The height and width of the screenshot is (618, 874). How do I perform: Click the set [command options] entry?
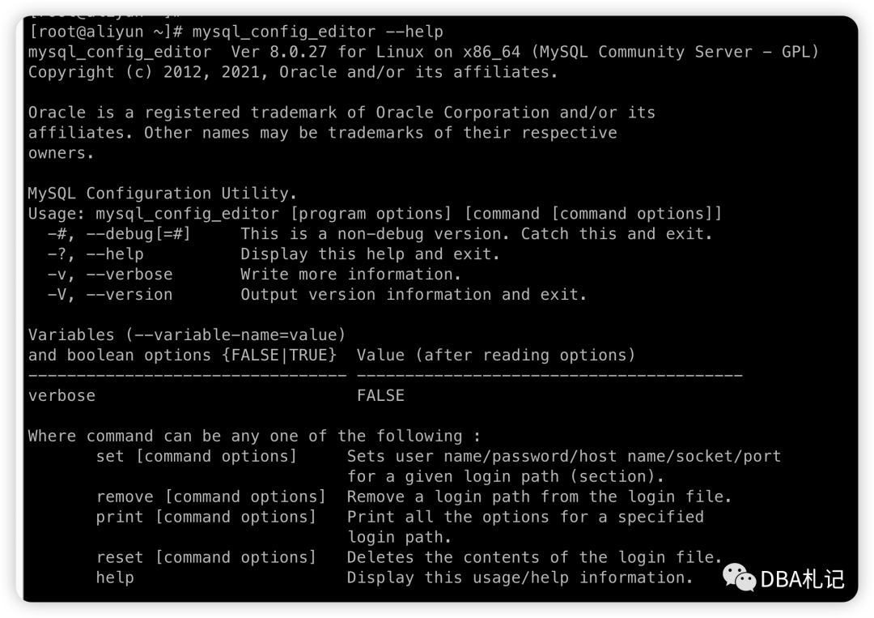pos(196,456)
